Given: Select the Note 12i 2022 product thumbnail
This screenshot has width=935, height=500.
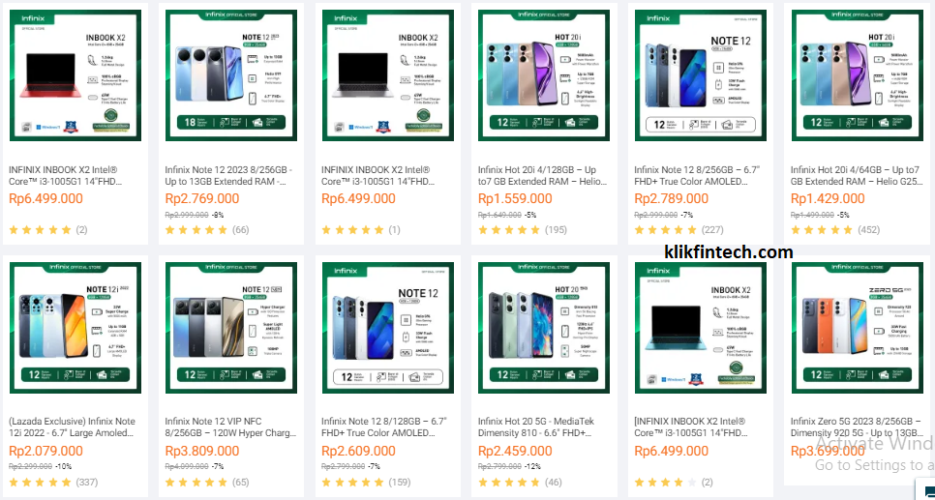Looking at the screenshot, I should (75, 328).
